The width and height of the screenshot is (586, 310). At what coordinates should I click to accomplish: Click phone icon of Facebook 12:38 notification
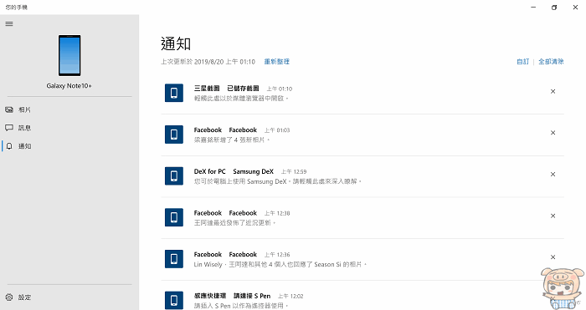click(174, 217)
